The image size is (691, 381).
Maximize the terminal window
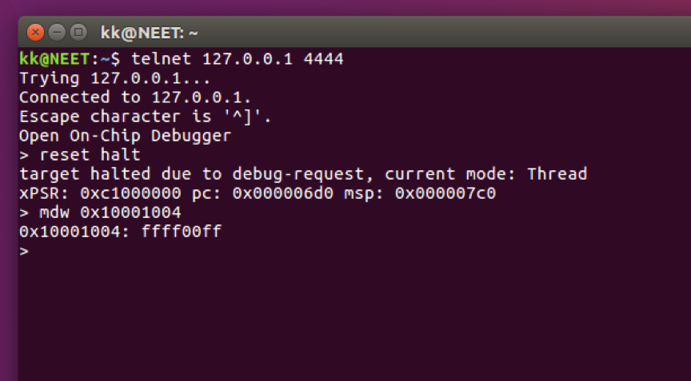(x=78, y=32)
